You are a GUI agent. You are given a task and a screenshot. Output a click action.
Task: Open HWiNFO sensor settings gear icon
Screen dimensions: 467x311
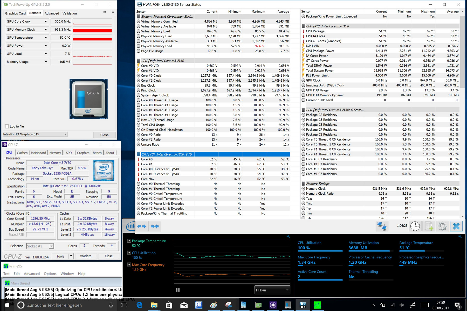pos(442,226)
